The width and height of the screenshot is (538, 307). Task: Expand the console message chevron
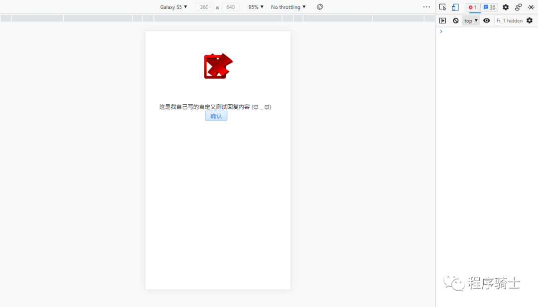tap(441, 31)
